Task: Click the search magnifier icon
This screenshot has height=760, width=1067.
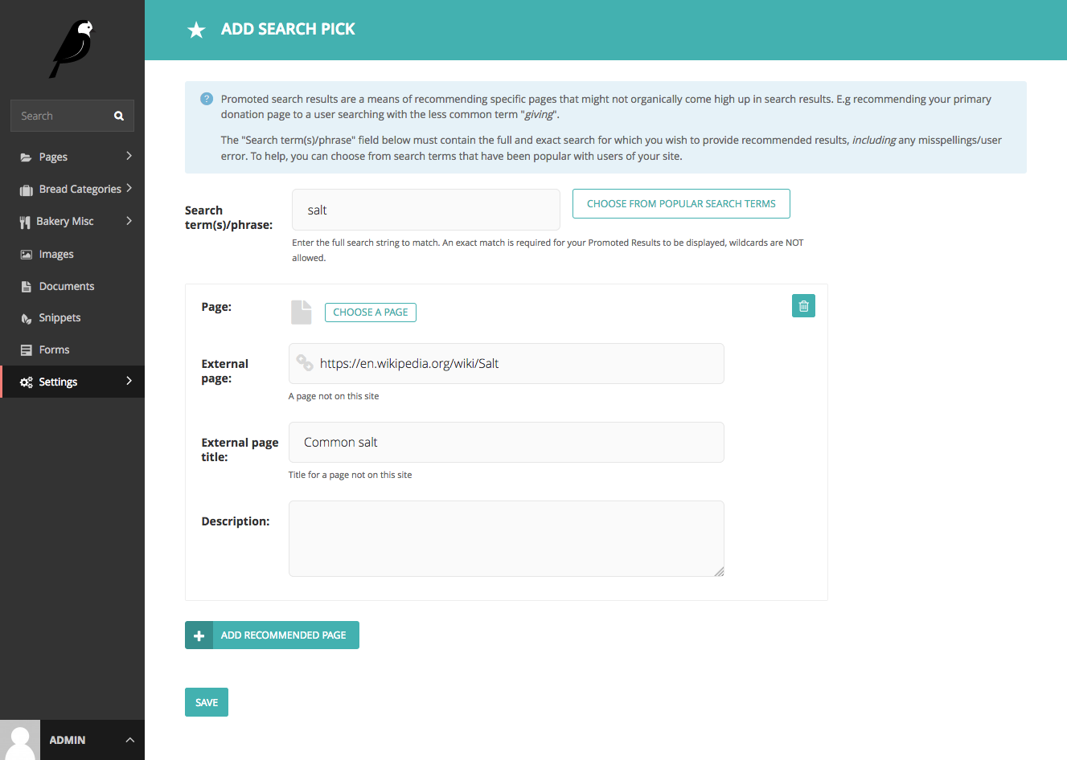Action: click(118, 116)
